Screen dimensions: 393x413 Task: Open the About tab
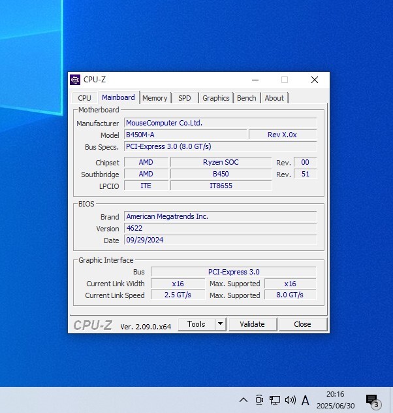coord(274,98)
